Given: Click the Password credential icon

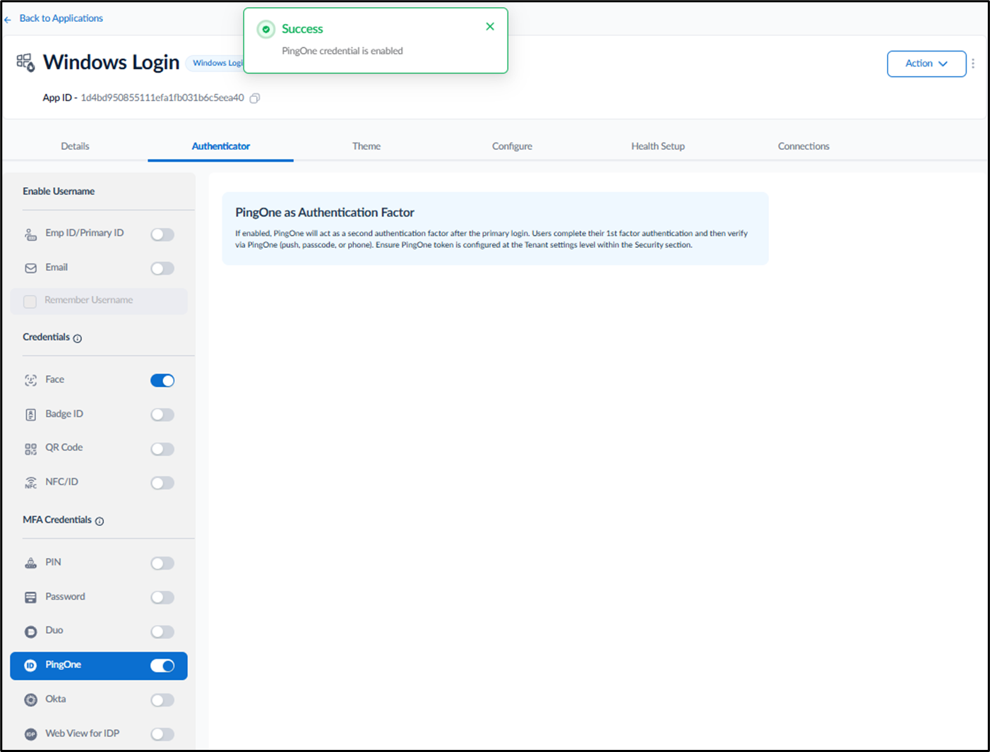Looking at the screenshot, I should point(31,597).
